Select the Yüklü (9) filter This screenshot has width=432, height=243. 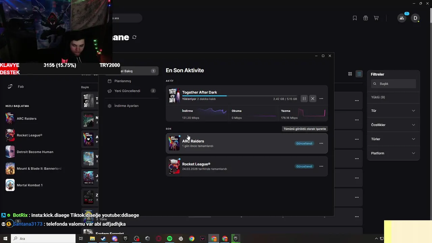(378, 97)
